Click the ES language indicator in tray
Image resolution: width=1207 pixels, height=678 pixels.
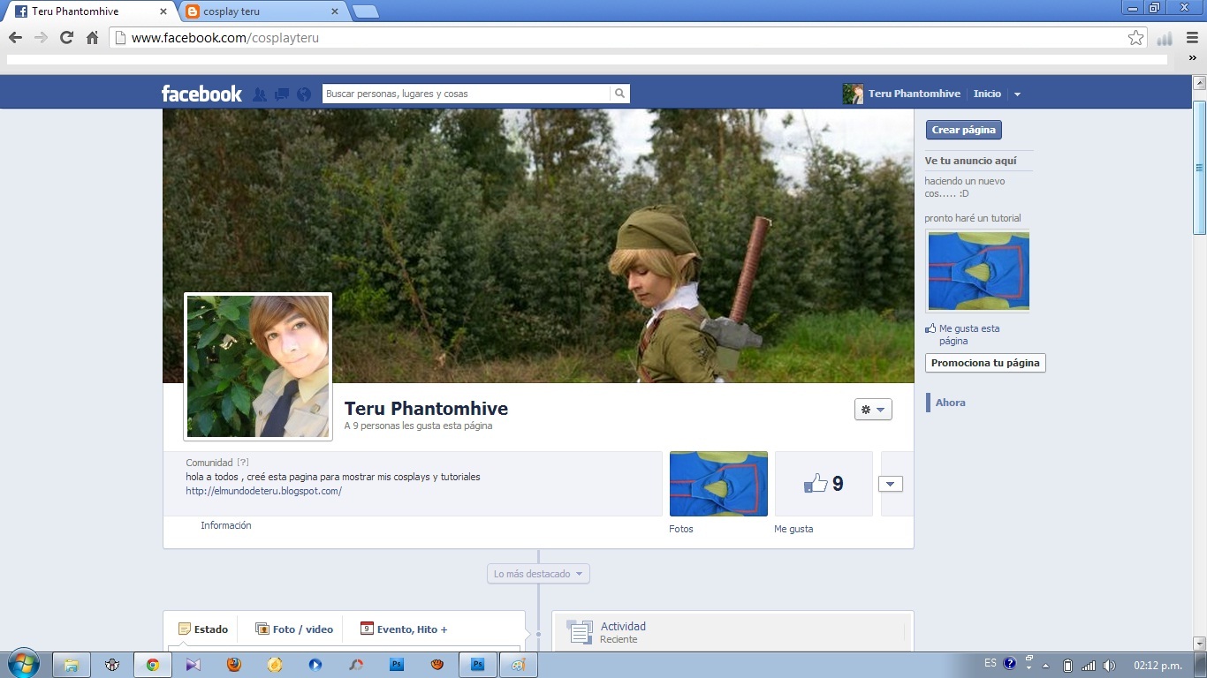click(x=991, y=663)
